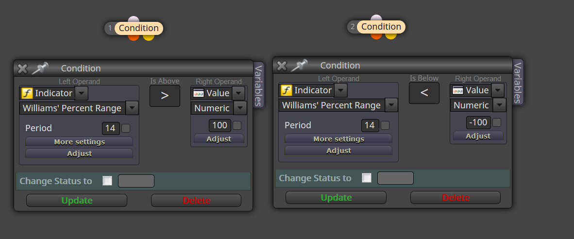Viewport: 574px width, 239px height.
Task: Open the Indicator type dropdown in right panel
Action: 341,90
